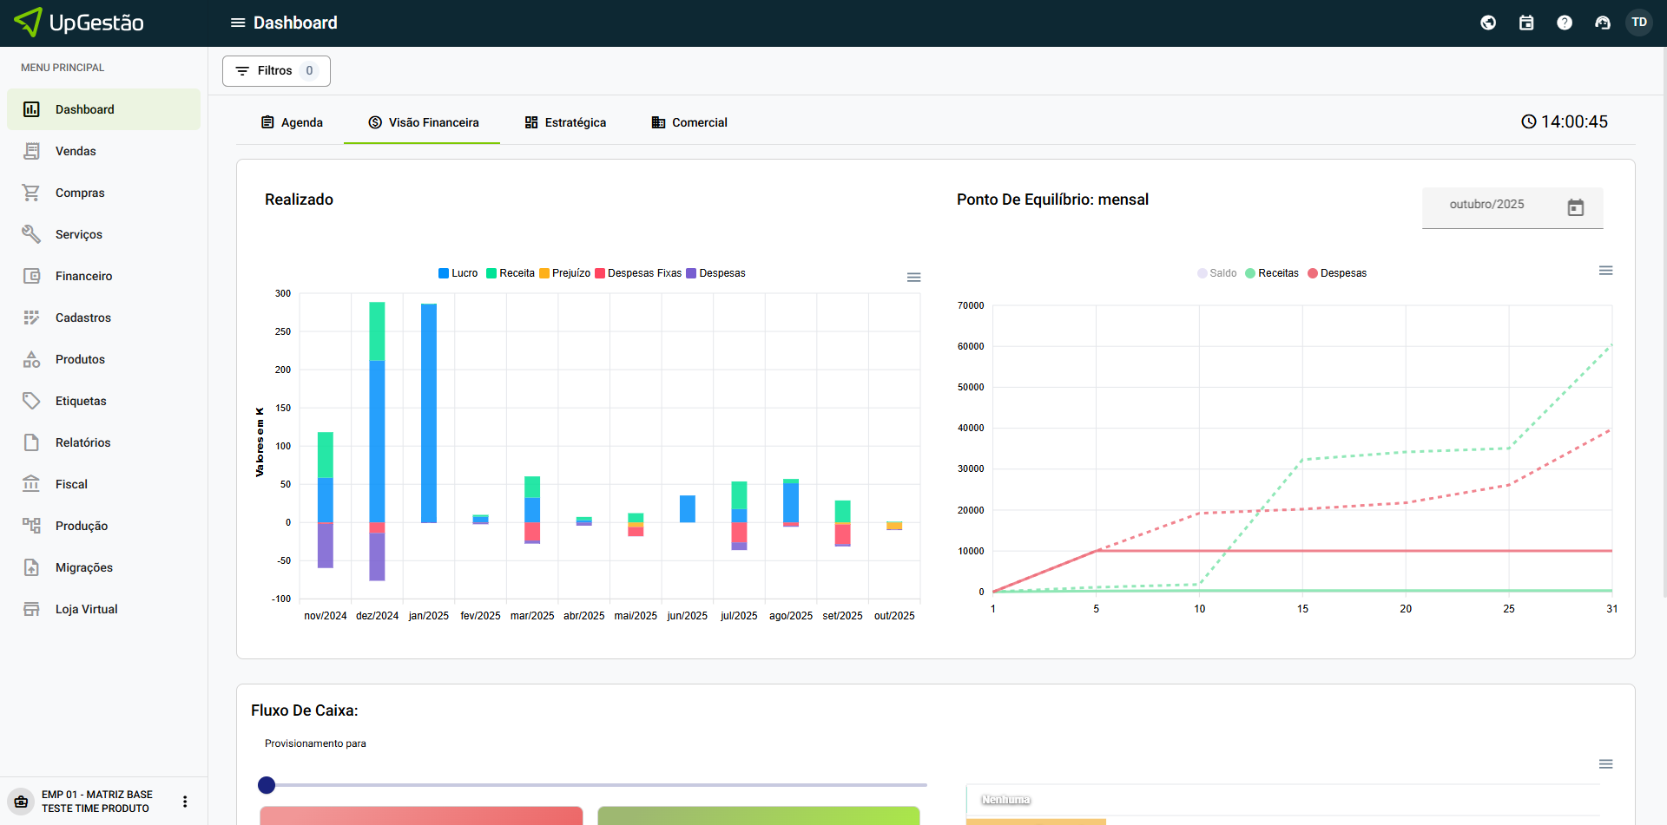This screenshot has height=825, width=1667.
Task: Open the calendar icon in header
Action: click(x=1526, y=23)
